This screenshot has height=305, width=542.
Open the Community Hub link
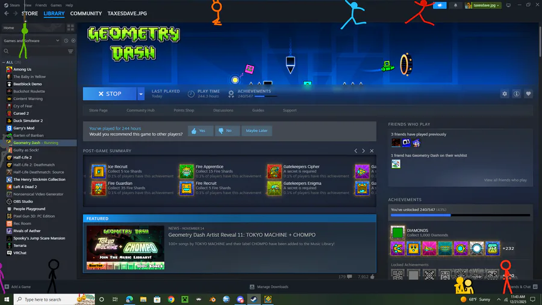(x=140, y=110)
